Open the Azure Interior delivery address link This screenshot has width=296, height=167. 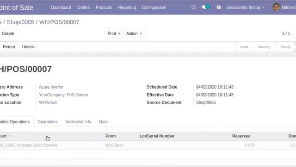coord(51,87)
